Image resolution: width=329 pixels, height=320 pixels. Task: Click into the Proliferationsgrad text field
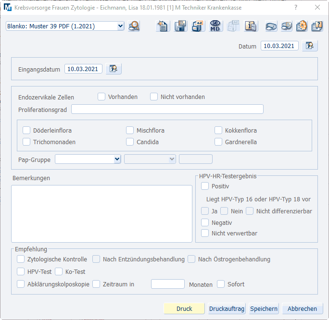[x=167, y=109]
